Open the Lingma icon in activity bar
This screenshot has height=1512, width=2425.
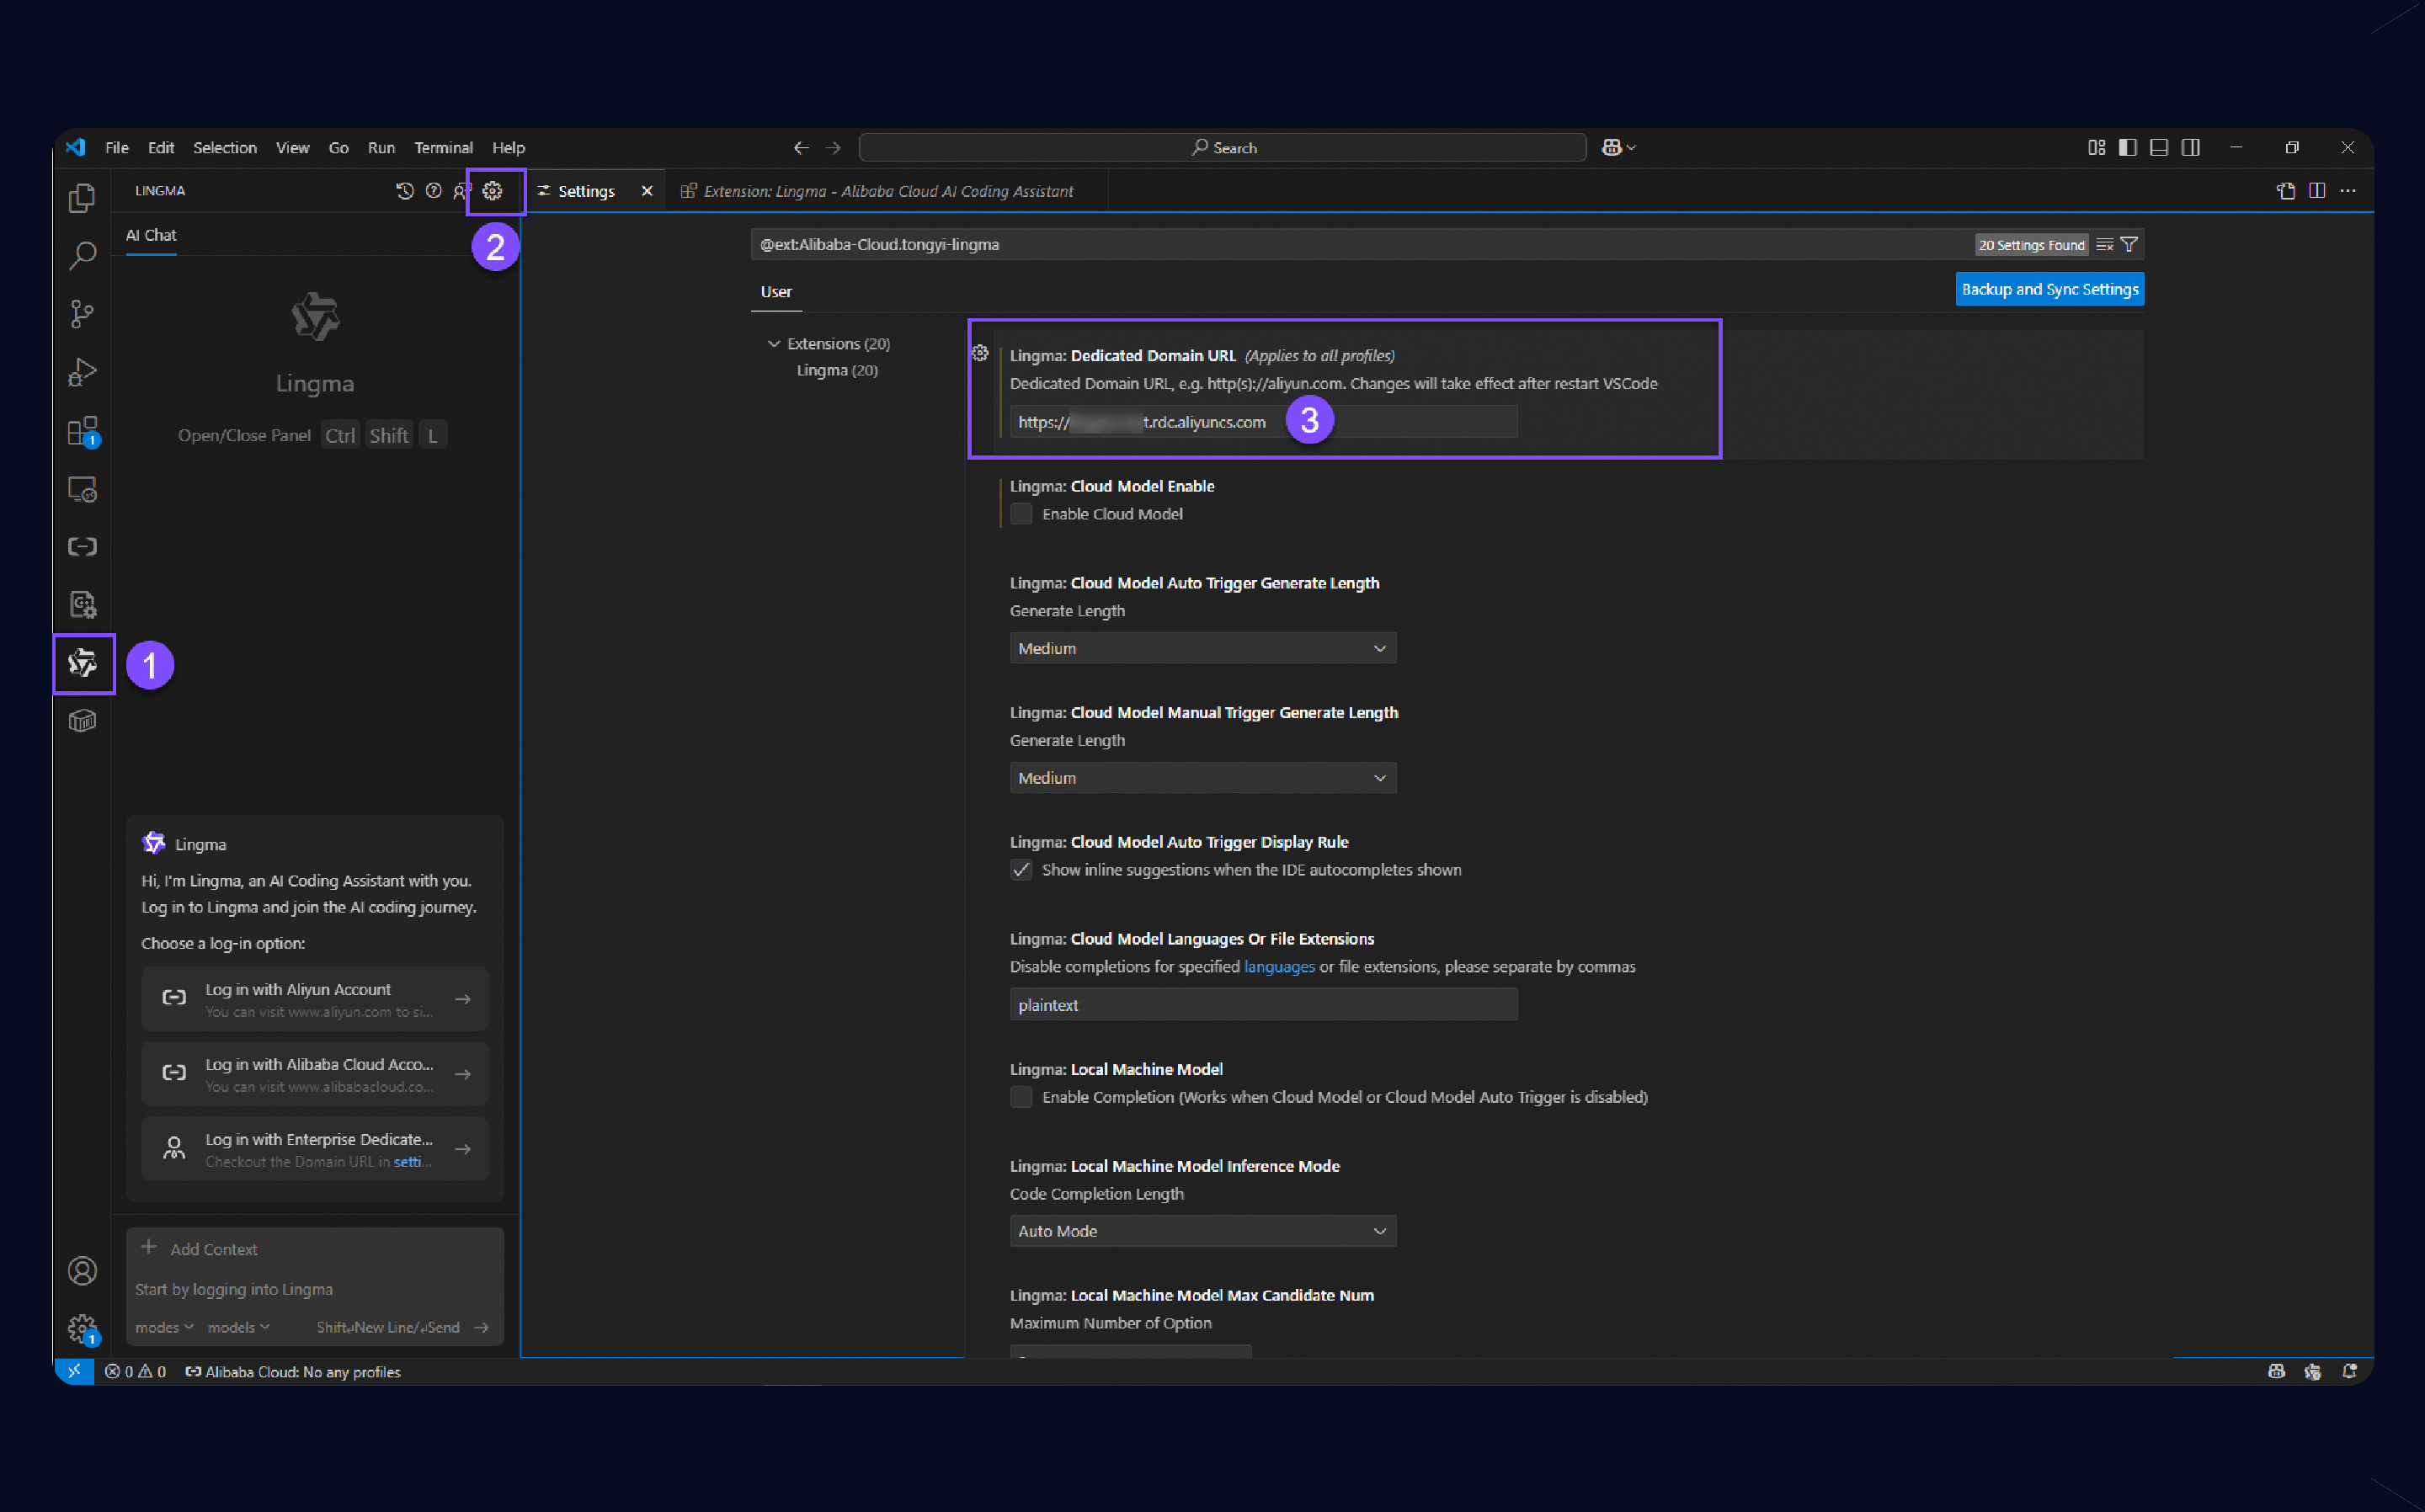[x=82, y=663]
